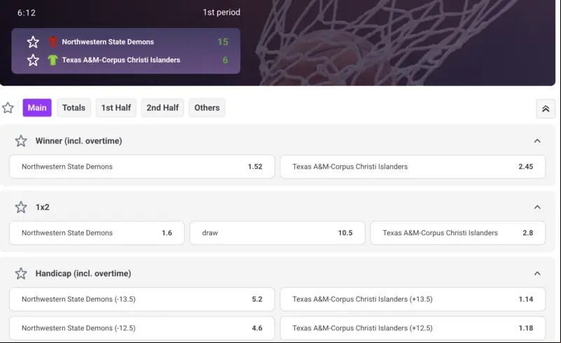The width and height of the screenshot is (561, 343).
Task: Collapse all markets with double chevron
Action: pos(546,108)
